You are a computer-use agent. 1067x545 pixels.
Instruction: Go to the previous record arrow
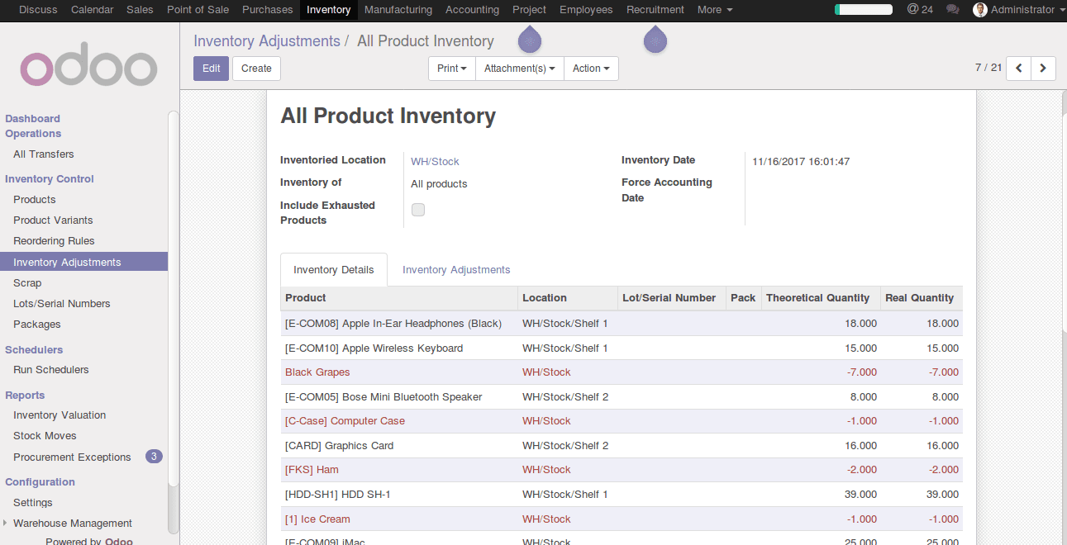tap(1019, 69)
